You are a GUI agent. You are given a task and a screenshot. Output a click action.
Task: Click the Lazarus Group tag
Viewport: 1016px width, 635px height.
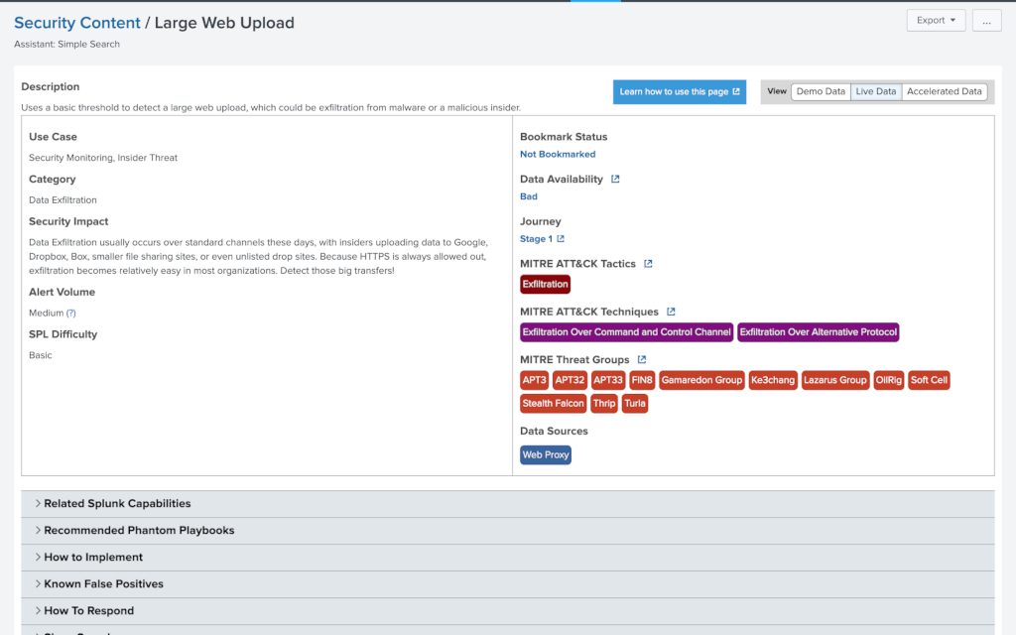(835, 380)
